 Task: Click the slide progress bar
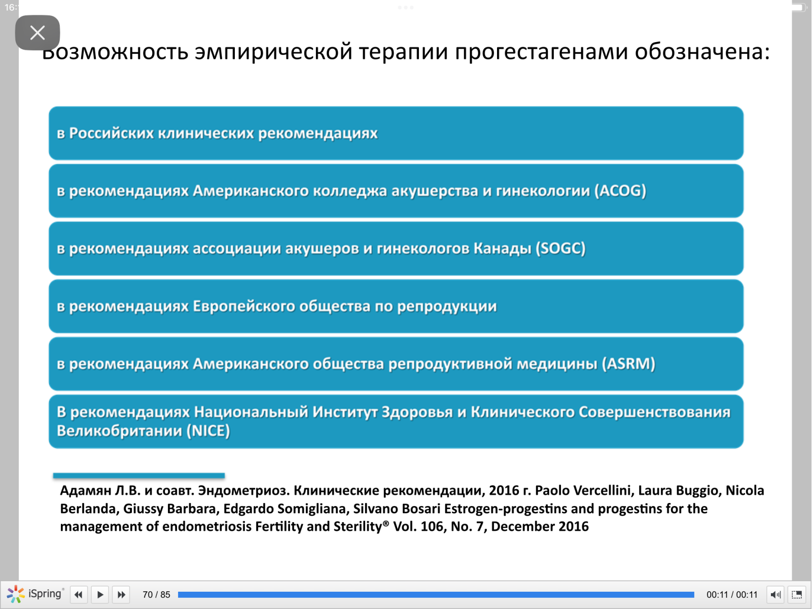point(436,595)
